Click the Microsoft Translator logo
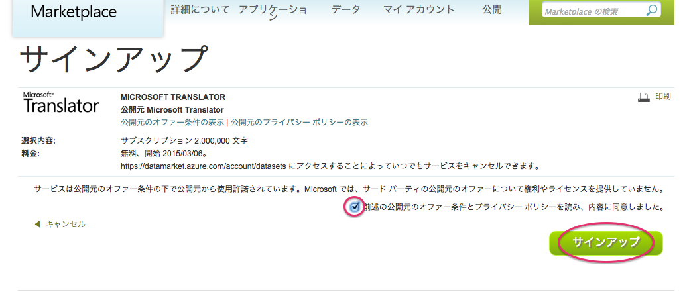Screen dimensions: 687x300 tap(60, 103)
